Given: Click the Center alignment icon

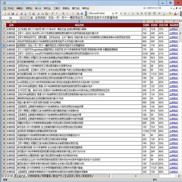Looking at the screenshot, I should 142,13.
